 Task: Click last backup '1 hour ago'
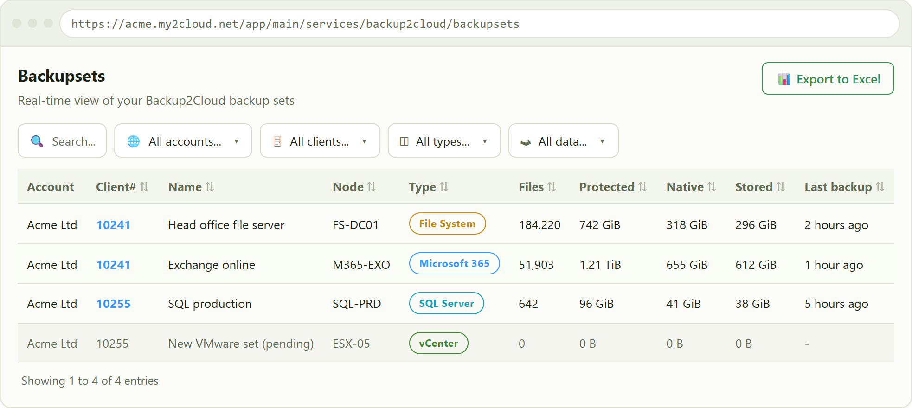[x=834, y=265]
